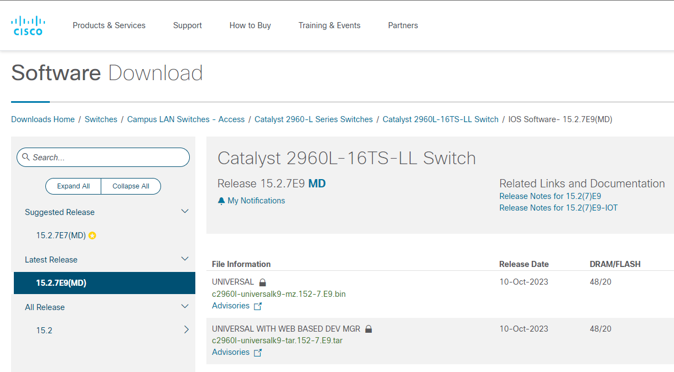
Task: Open the Switches breadcrumb link
Action: 101,119
